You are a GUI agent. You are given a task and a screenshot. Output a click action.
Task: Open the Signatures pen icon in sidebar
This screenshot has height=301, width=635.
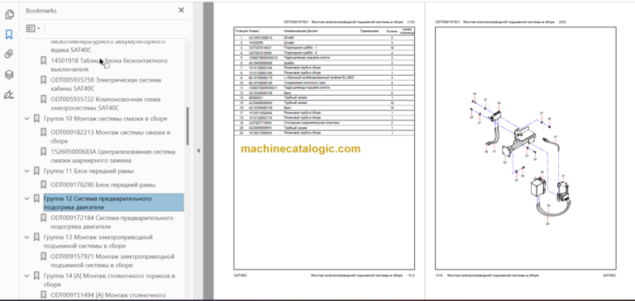[9, 95]
